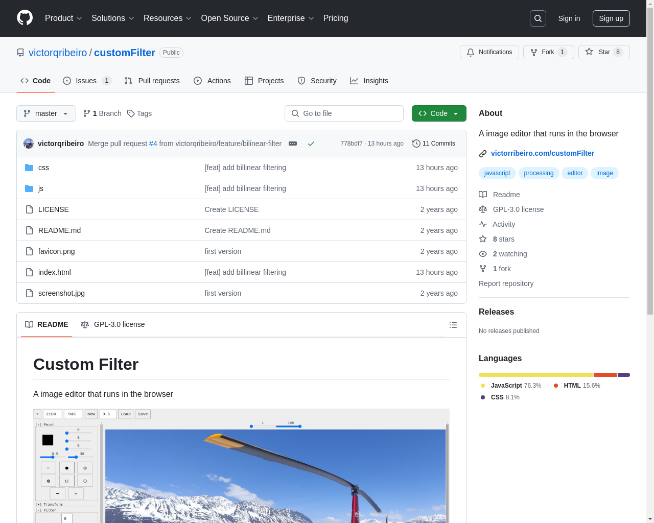Open screenshot.jpg file

pyautogui.click(x=61, y=293)
